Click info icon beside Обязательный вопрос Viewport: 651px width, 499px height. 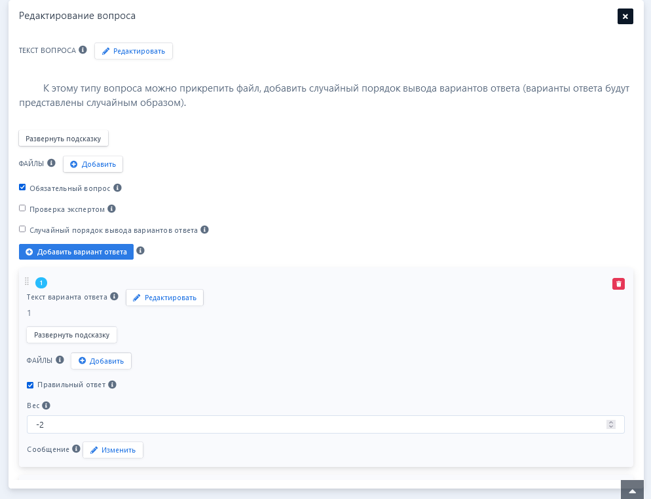click(117, 188)
